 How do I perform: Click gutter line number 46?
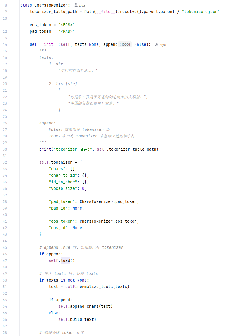5,254
